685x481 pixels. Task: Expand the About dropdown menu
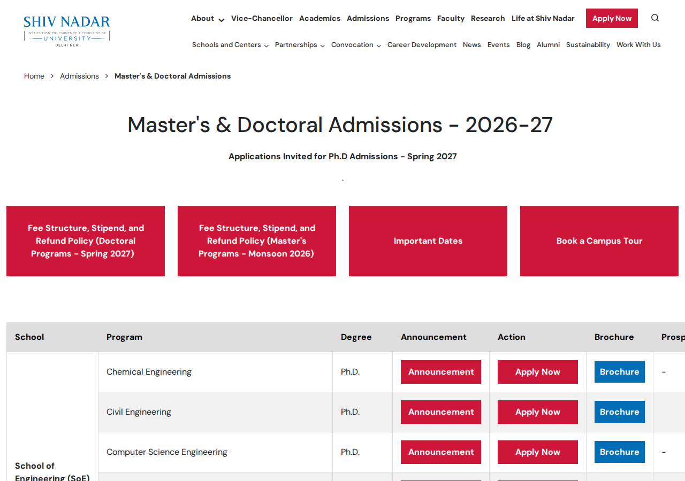(208, 18)
